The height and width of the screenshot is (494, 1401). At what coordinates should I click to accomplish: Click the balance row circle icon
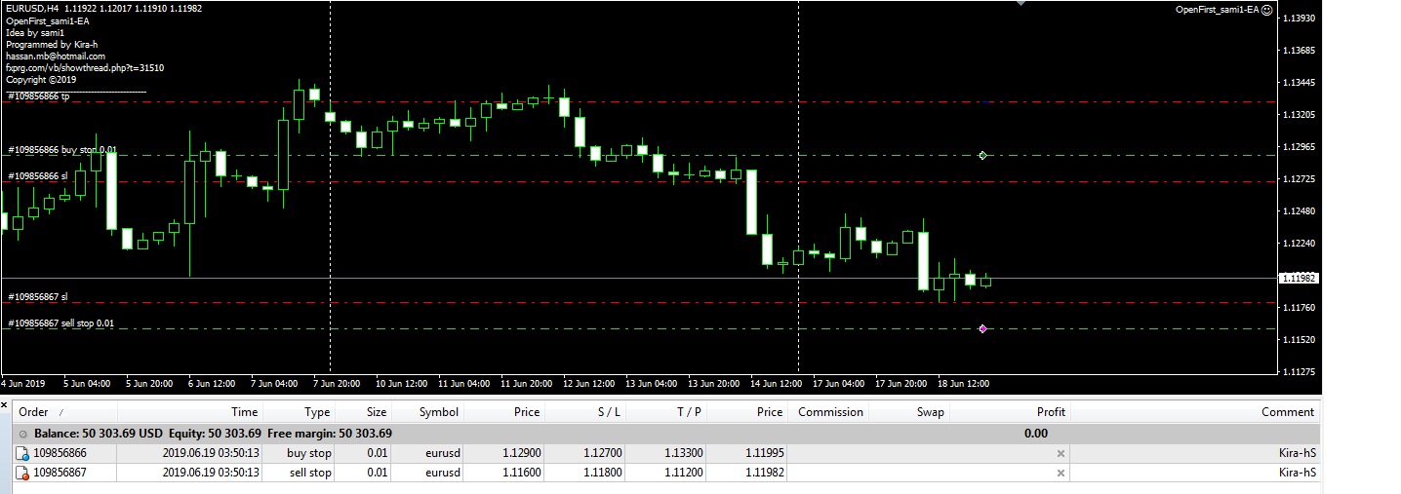22,434
